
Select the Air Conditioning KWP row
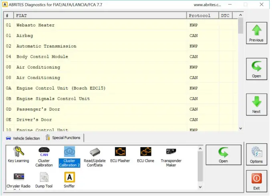(121, 67)
